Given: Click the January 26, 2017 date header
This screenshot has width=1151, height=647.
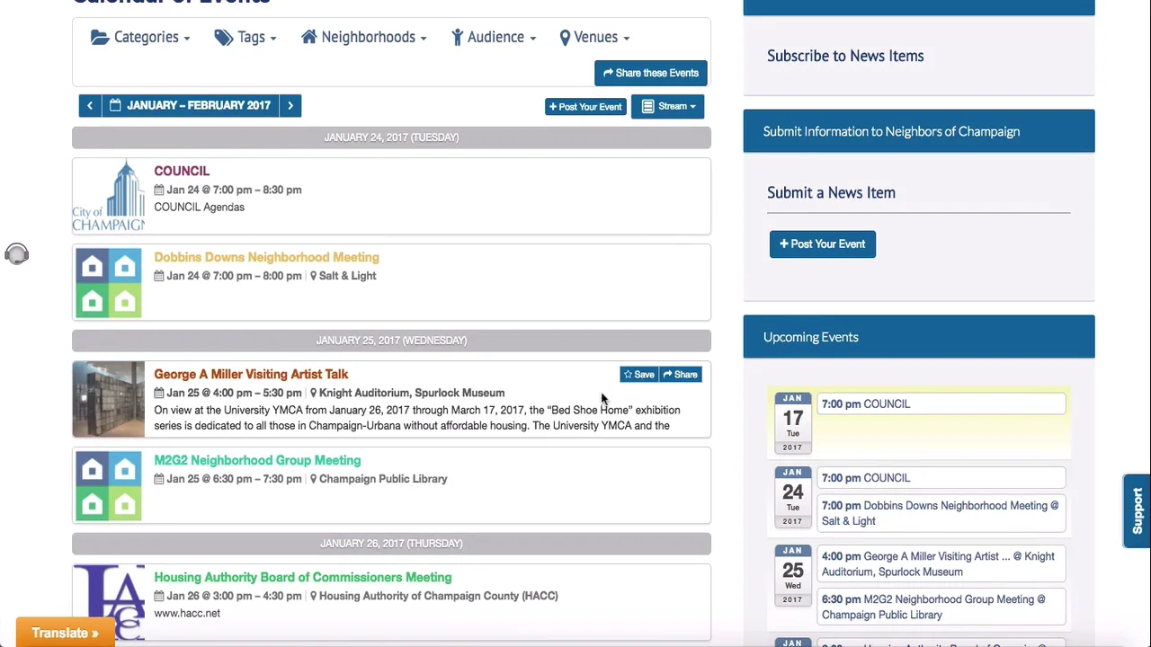Looking at the screenshot, I should coord(391,544).
